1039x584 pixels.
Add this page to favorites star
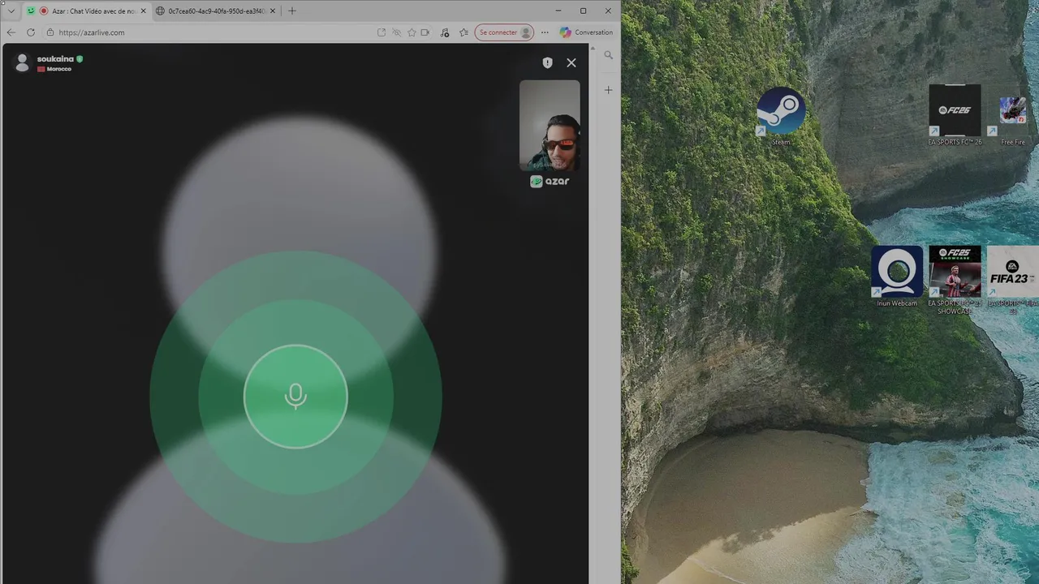pyautogui.click(x=412, y=32)
